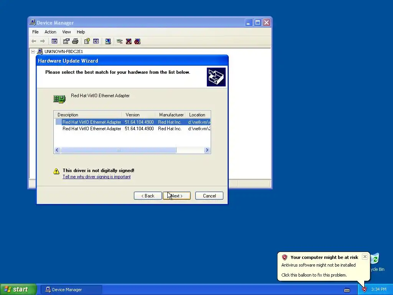This screenshot has width=393, height=295.
Task: Click the Back button in the wizard
Action: coord(148,196)
